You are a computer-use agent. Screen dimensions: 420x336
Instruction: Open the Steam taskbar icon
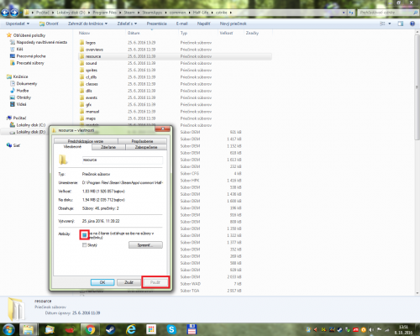click(x=110, y=329)
